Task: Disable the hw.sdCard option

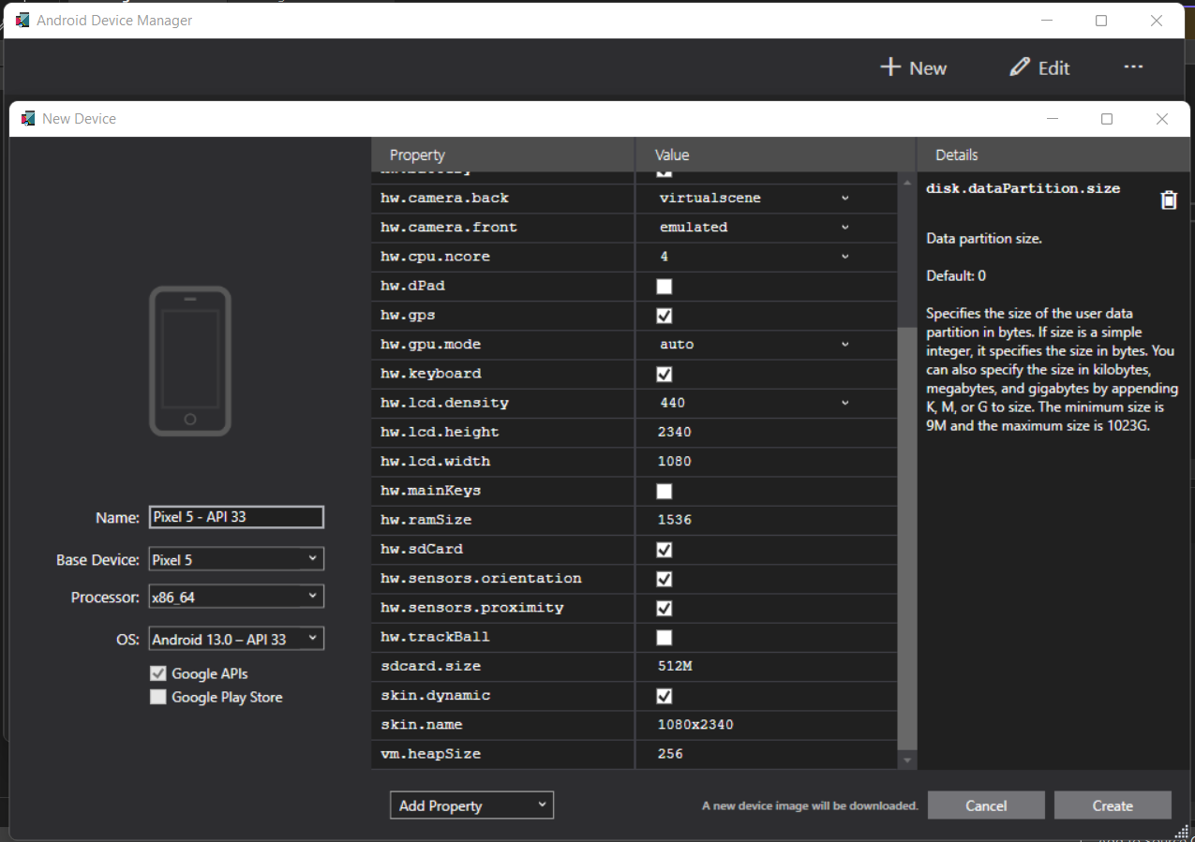Action: click(x=664, y=550)
